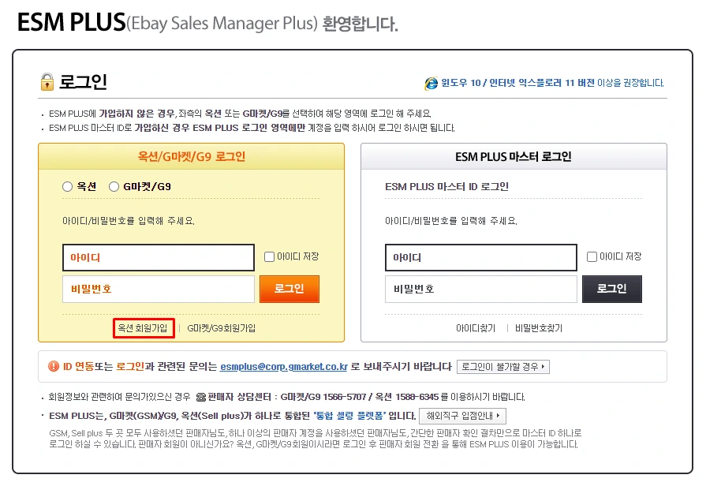
Task: Open the G마켓/G9회원가입 link
Action: coord(221,328)
